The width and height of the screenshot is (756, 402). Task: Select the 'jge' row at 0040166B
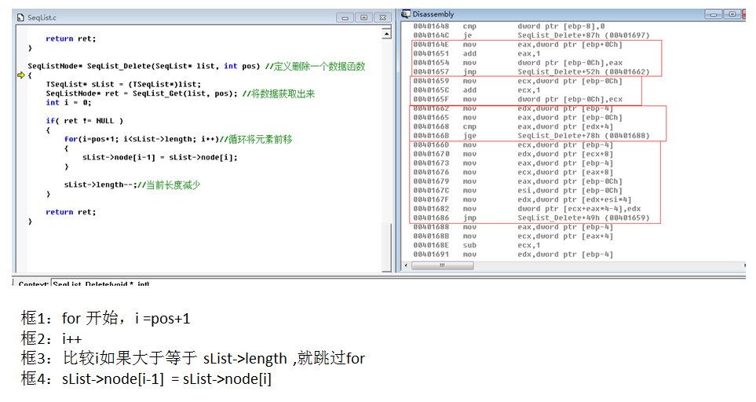click(x=531, y=136)
